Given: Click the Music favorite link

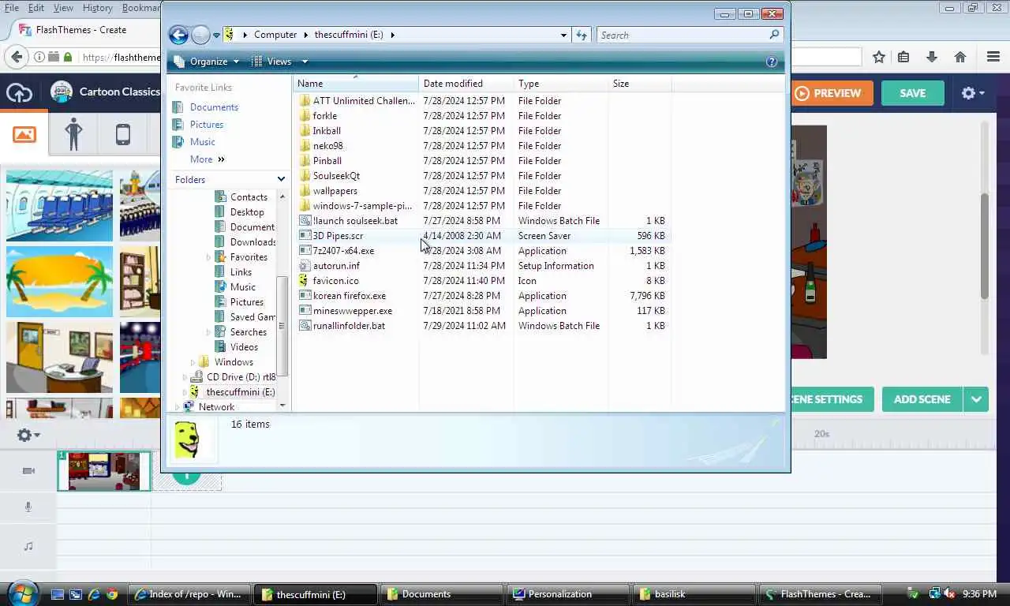Looking at the screenshot, I should [x=202, y=142].
